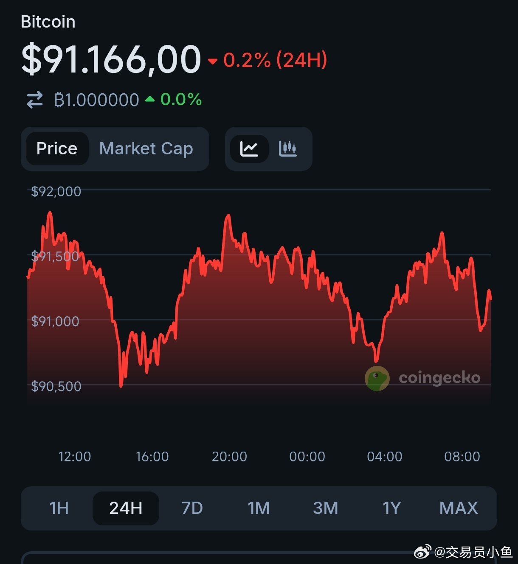Click the CoinGecko gecko logo watermark
Viewport: 518px width, 564px height.
pyautogui.click(x=377, y=378)
